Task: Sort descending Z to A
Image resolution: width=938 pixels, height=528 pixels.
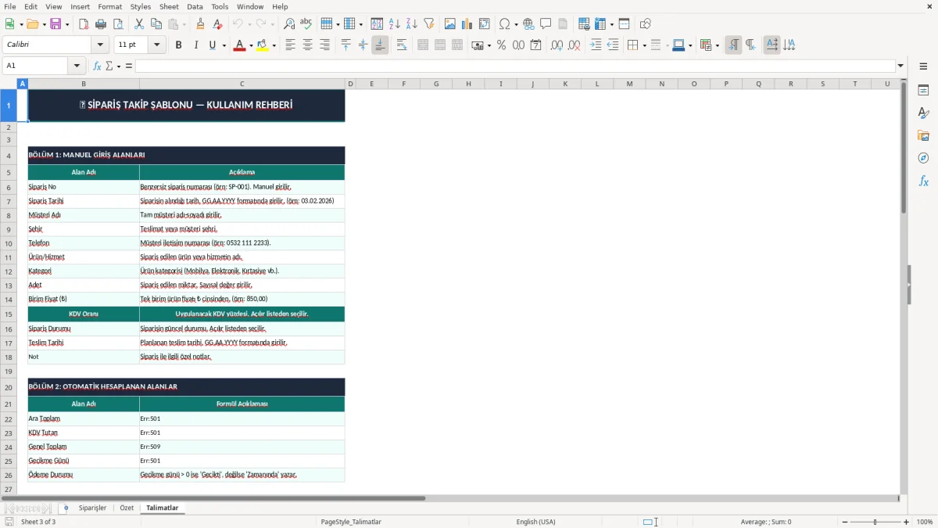Action: point(412,24)
